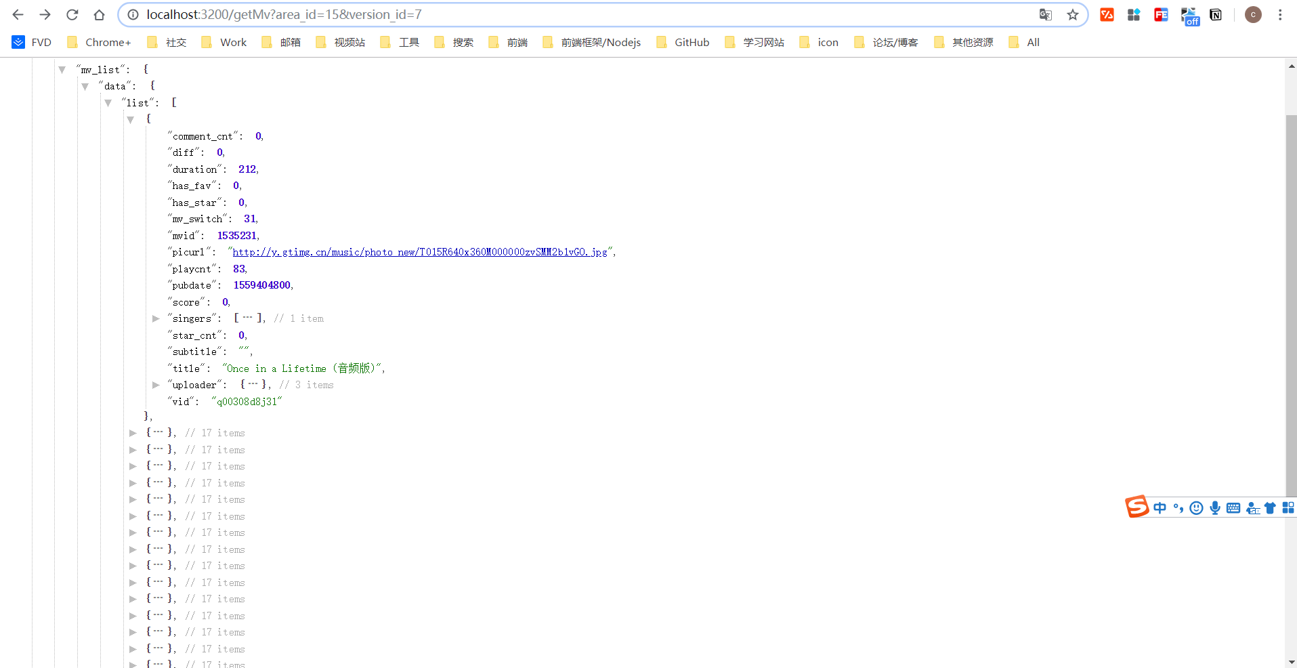Go back using the browser back arrow
Screen dimensions: 1297x668
[x=18, y=14]
